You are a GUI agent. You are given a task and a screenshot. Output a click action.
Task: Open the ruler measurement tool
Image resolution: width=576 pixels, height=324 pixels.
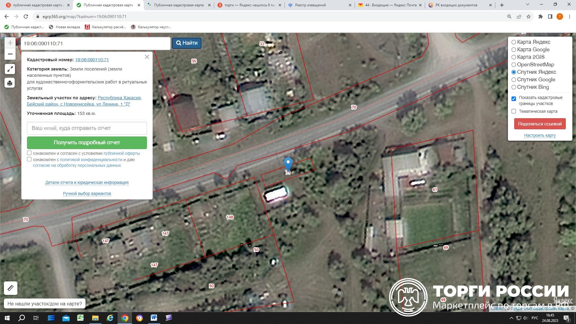point(10,288)
